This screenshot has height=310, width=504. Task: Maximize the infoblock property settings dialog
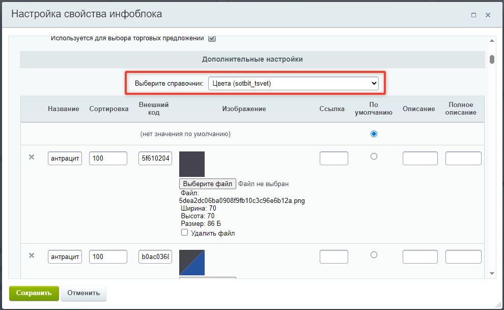473,15
